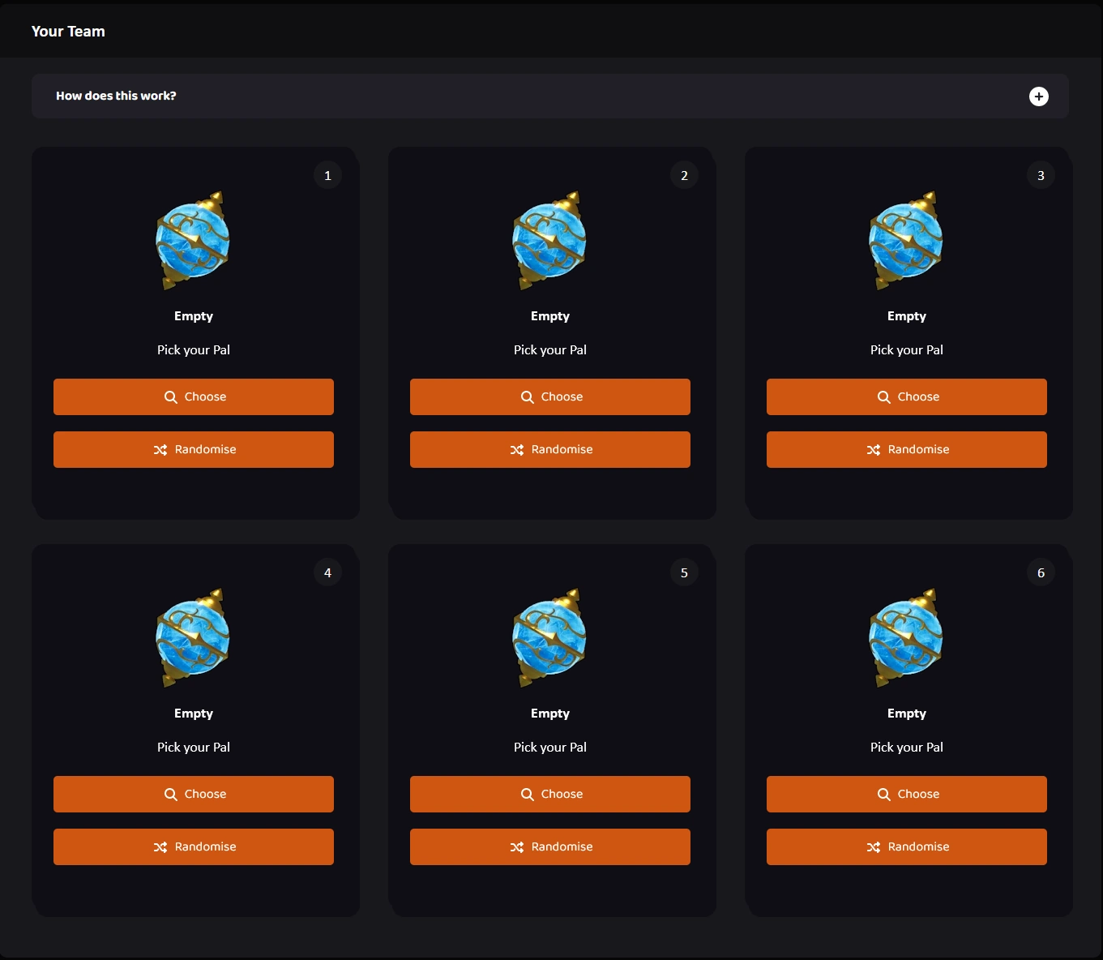Click the Pal sphere image in slot 5
1103x960 pixels.
[549, 638]
